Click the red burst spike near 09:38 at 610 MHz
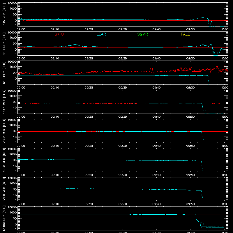233x233 pixels. pyautogui.click(x=151, y=70)
